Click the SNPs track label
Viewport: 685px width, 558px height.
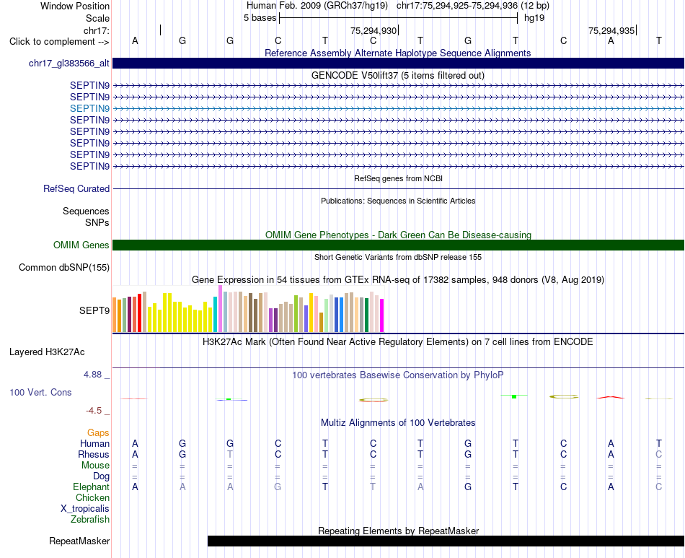tap(97, 222)
